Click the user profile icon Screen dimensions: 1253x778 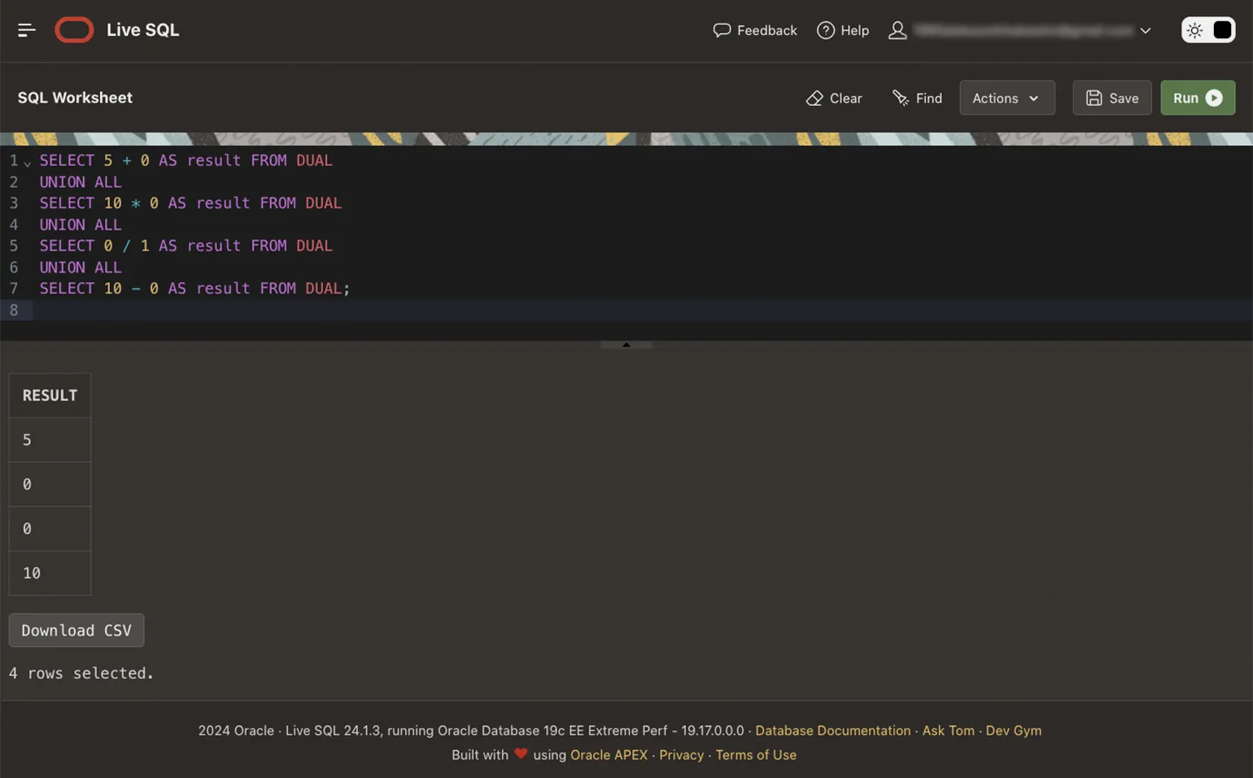click(897, 30)
